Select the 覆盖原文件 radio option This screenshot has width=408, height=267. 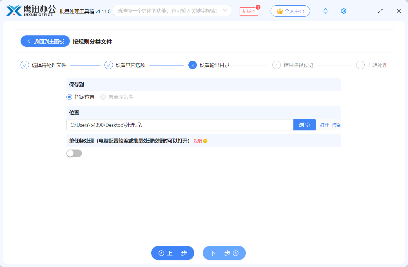click(117, 97)
